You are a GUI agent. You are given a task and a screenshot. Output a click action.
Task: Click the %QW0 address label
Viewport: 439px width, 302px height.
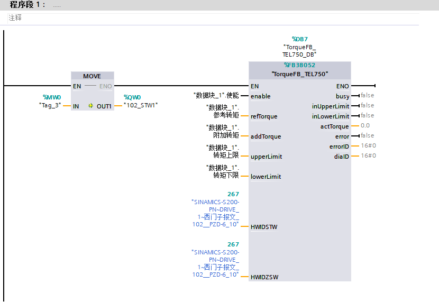132,97
